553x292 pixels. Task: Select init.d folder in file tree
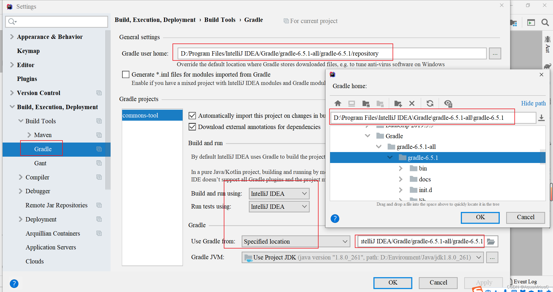(425, 190)
